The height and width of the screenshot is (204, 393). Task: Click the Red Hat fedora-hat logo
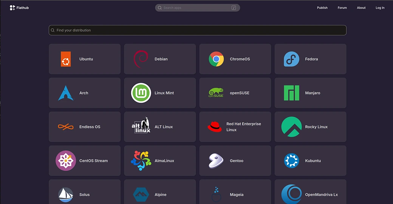tap(215, 127)
